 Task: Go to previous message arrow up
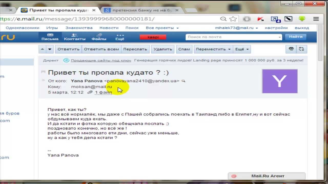[x=43, y=49]
